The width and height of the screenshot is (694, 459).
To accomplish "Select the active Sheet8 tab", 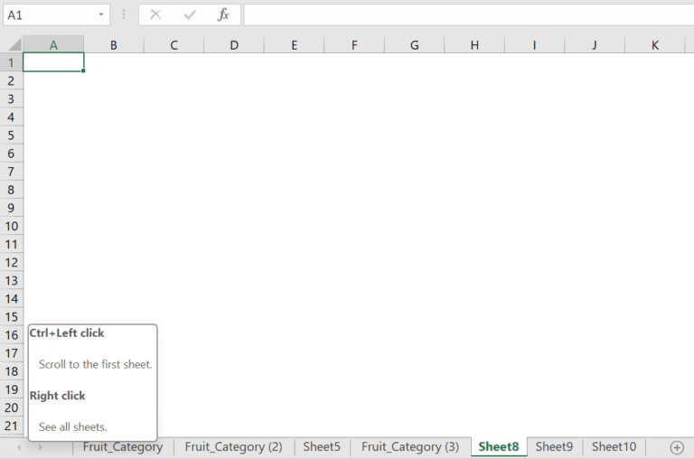I will pyautogui.click(x=499, y=447).
